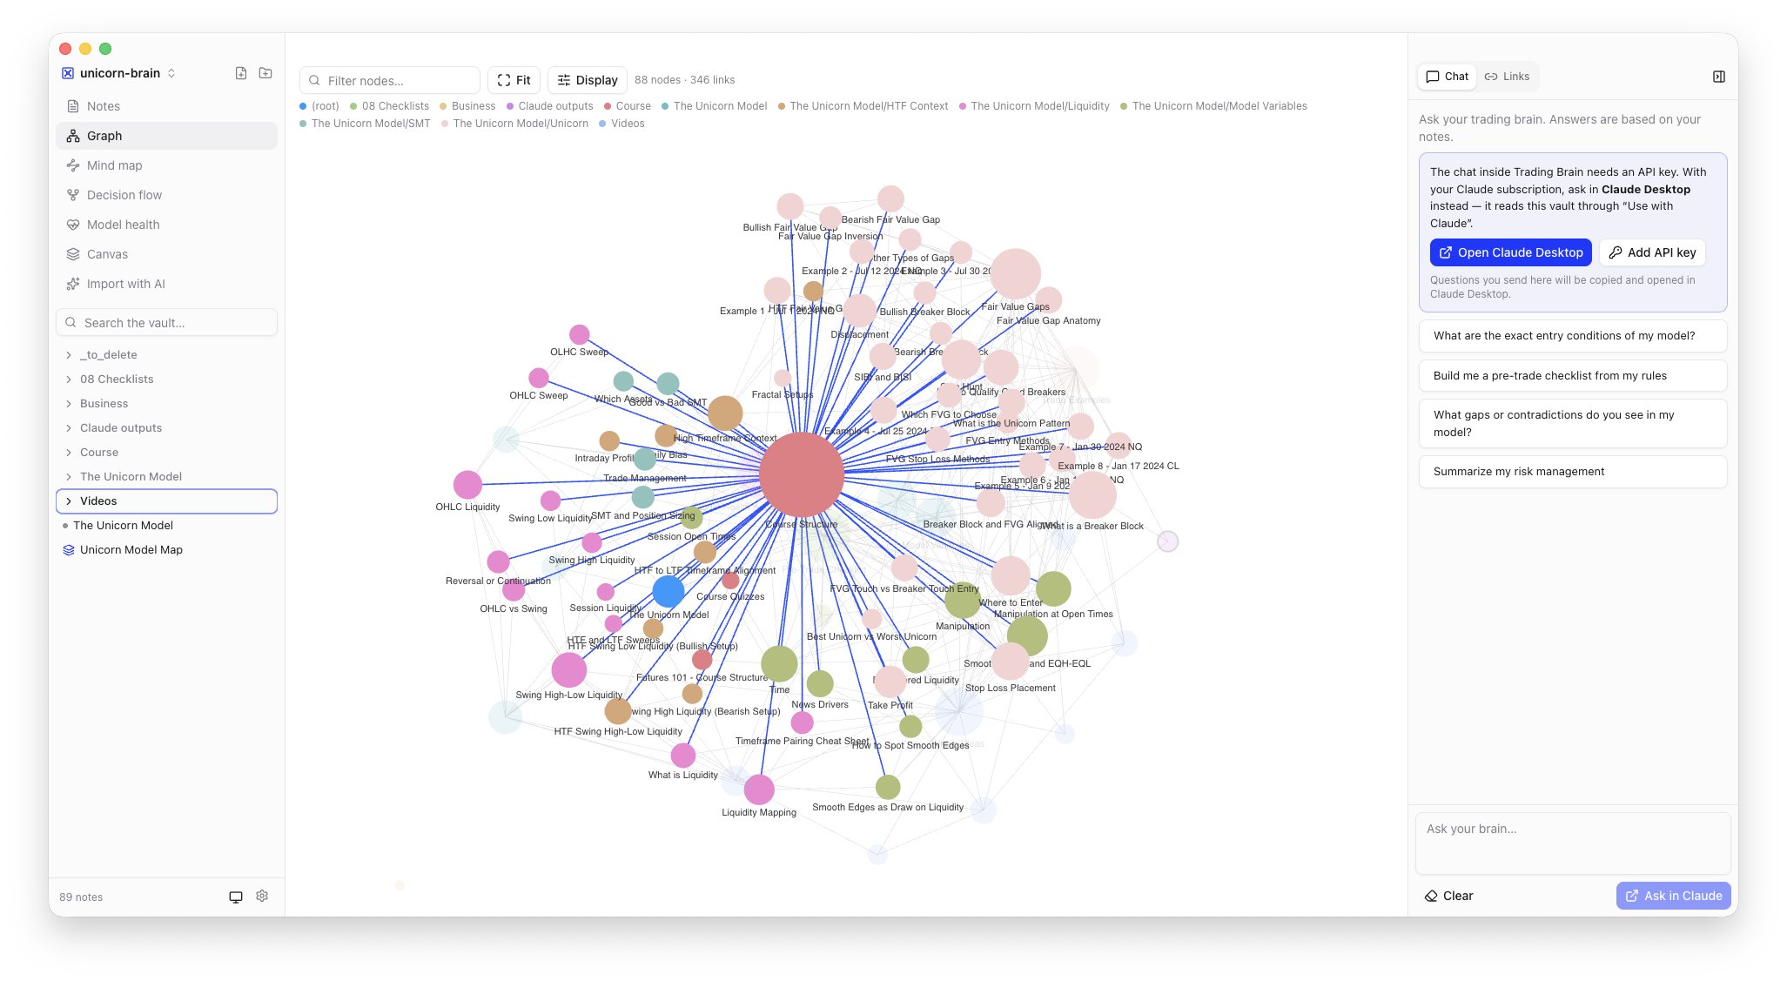Screen dimensions: 1787x981
Task: Switch to the Chat tab
Action: pos(1447,77)
